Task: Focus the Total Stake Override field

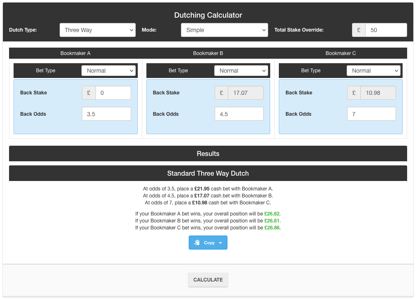Action: click(x=386, y=30)
